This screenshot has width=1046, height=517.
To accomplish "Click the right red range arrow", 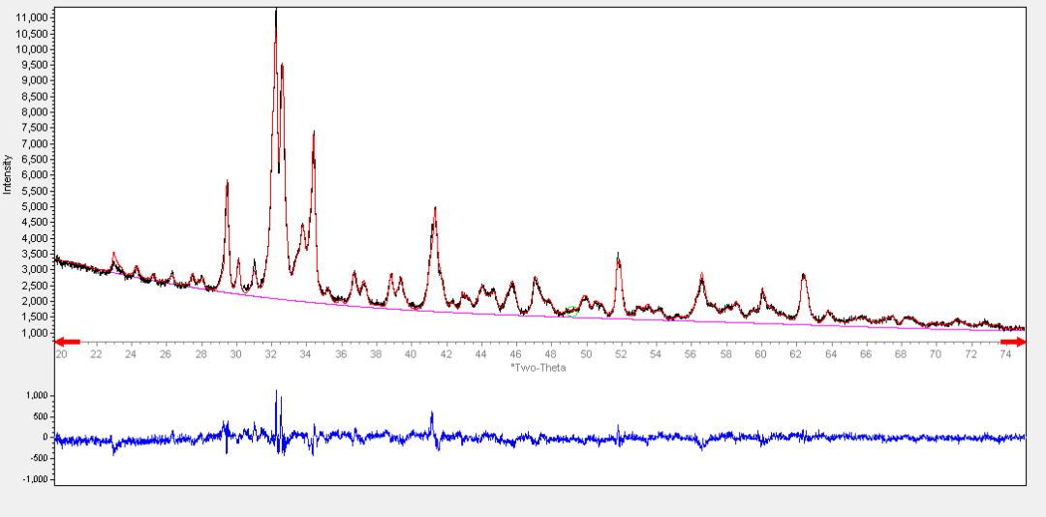I will [x=1013, y=341].
